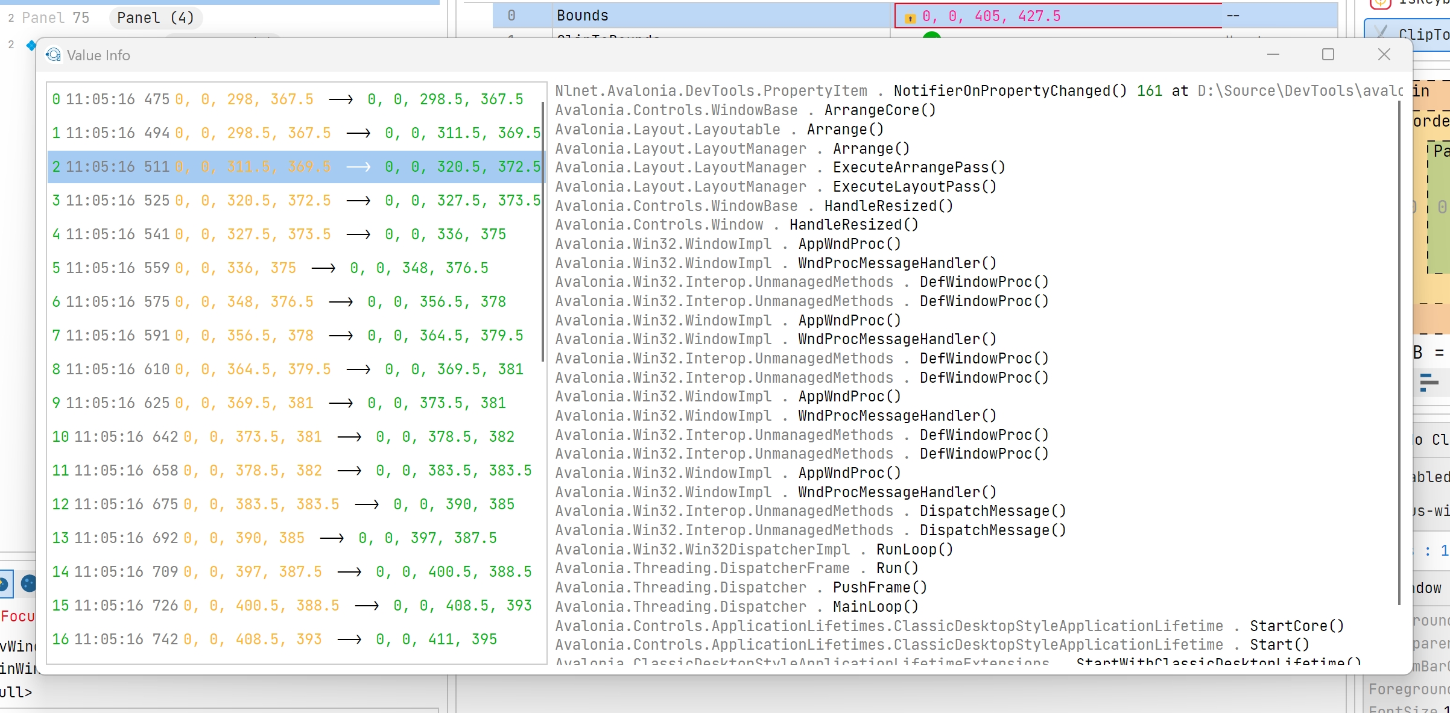Select history entry 1 at 11:05:16 494
The height and width of the screenshot is (713, 1450).
coord(296,133)
